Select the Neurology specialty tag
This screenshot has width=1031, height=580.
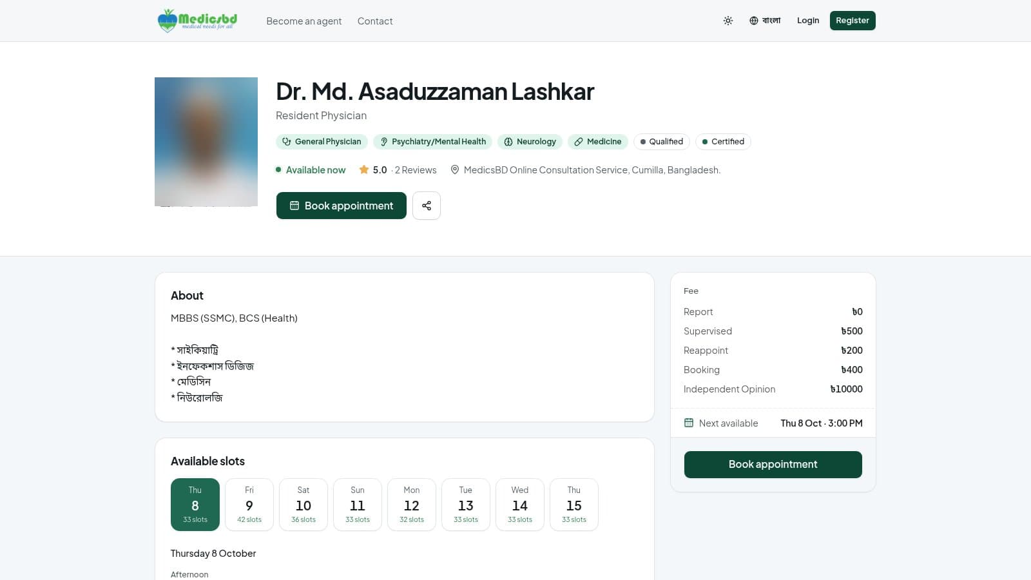[x=530, y=142]
